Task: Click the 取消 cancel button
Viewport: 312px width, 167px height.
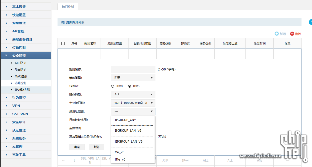Action: [96, 147]
